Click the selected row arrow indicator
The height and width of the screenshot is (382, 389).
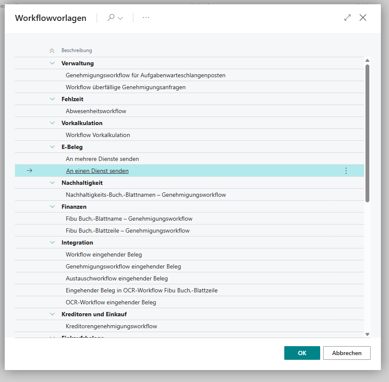(29, 170)
